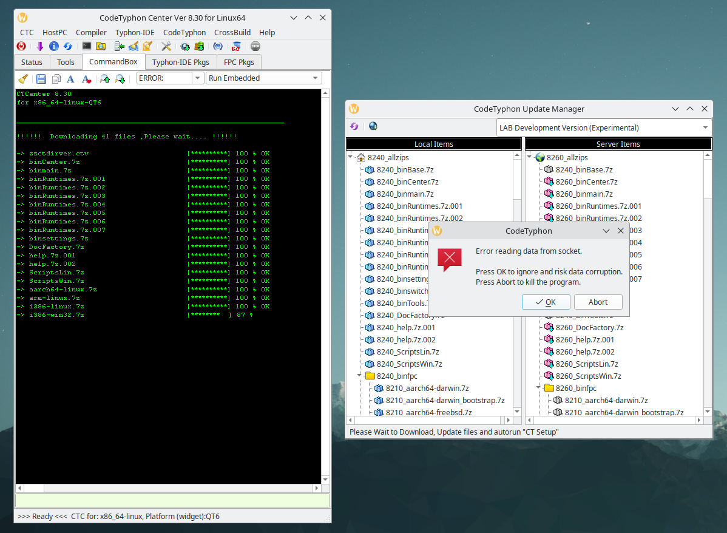Open the blue info icon in toolbar

54,46
